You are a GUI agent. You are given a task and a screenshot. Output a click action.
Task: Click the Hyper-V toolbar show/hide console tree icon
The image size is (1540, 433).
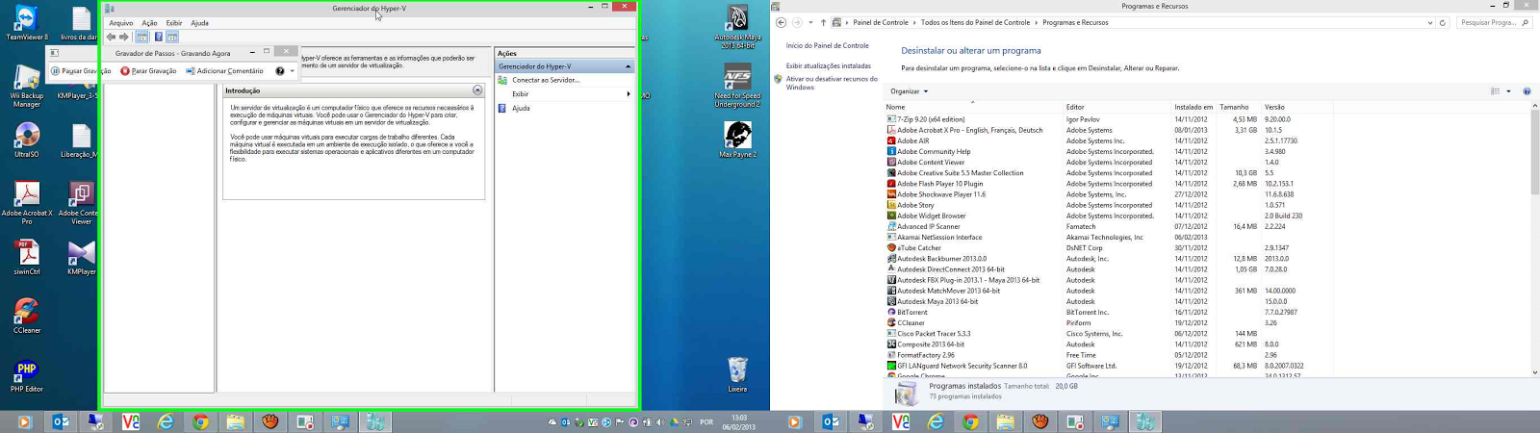tap(141, 37)
